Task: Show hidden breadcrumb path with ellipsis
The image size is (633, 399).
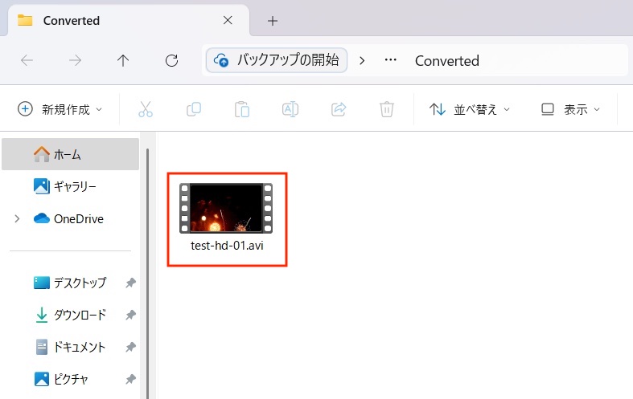Action: [391, 60]
